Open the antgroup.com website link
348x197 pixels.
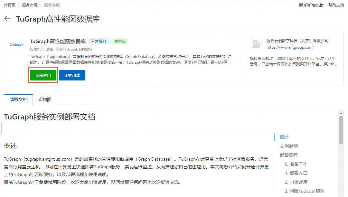point(290,47)
